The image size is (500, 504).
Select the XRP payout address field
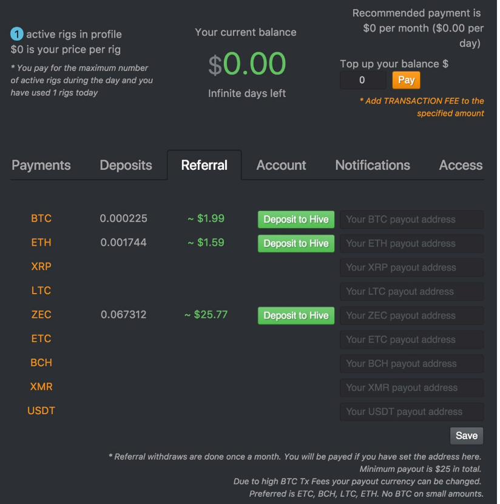point(411,267)
